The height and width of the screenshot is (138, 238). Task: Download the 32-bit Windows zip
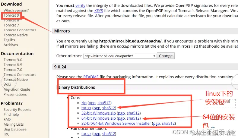pyautogui.click(x=99, y=113)
